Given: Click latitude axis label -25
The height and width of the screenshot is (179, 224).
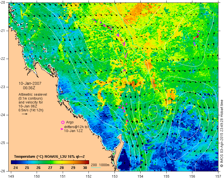Looking at the screenshot, I should 3,143.
